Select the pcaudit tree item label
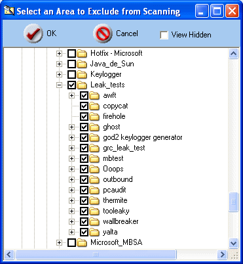The width and height of the screenshot is (243, 264). click(115, 190)
